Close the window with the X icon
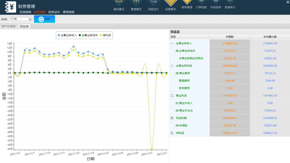The height and width of the screenshot is (163, 290). 288,2
